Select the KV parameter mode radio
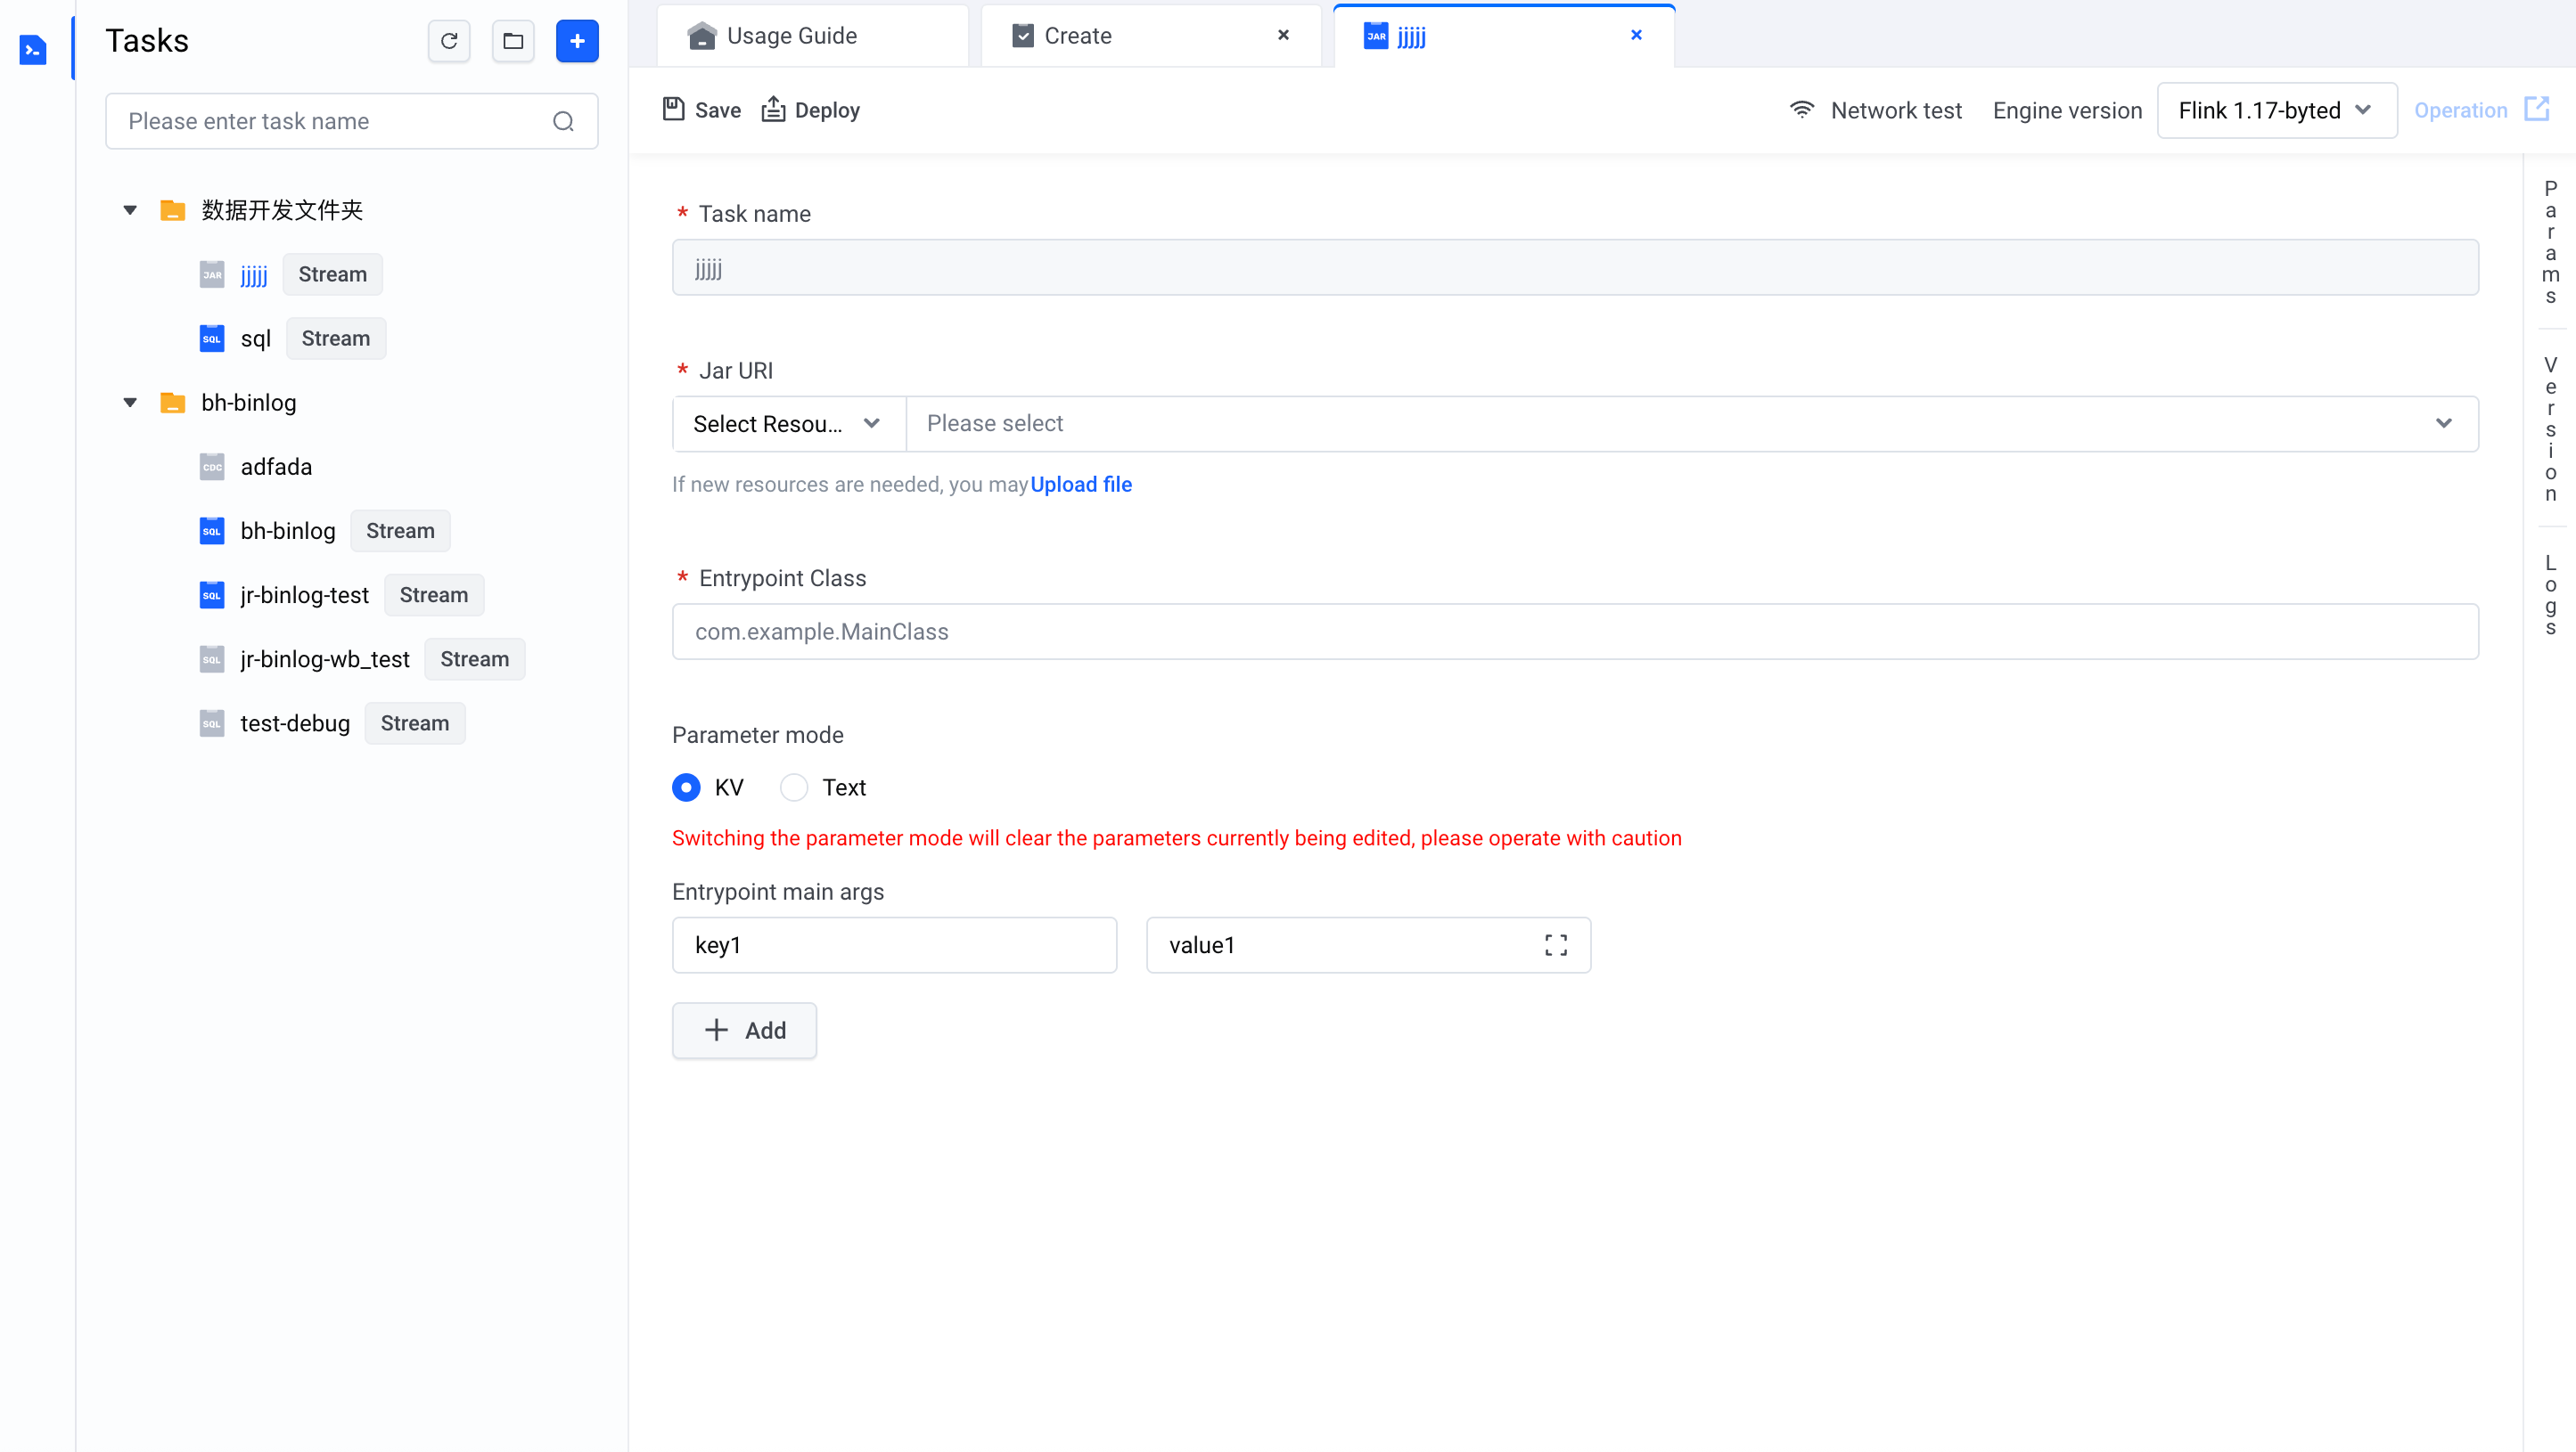2576x1452 pixels. (686, 787)
